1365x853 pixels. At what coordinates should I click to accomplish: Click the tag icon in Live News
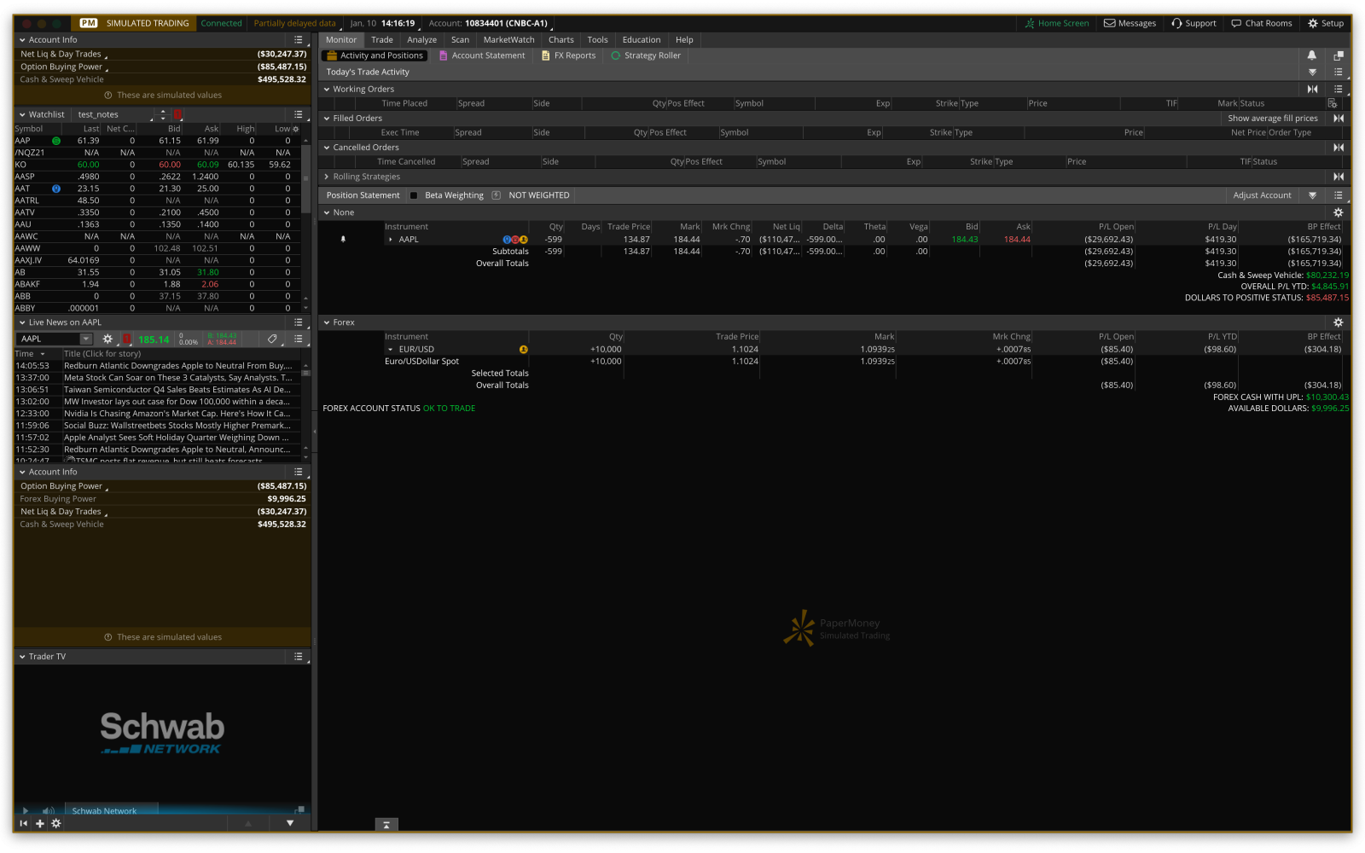click(272, 339)
